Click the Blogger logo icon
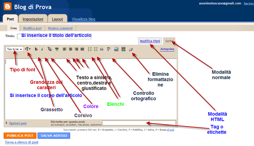254x146 pixels. click(8, 6)
